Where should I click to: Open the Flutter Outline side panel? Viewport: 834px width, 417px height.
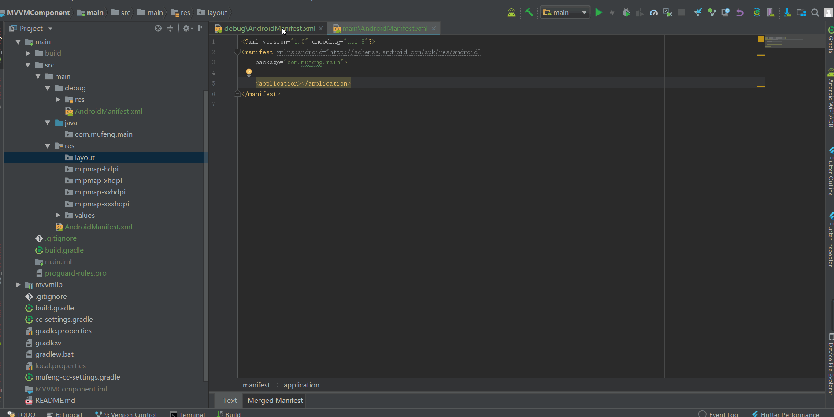830,172
